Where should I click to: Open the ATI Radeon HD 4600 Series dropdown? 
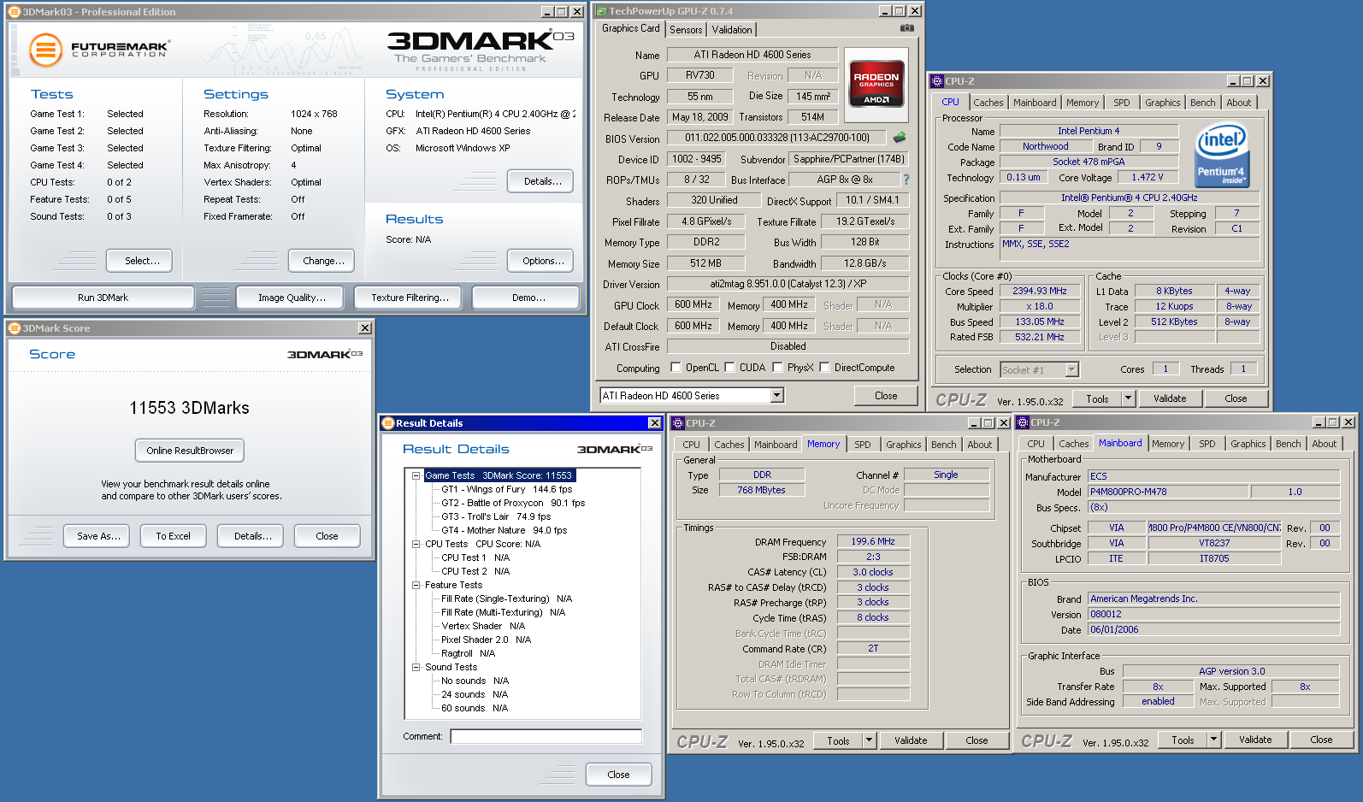(x=776, y=396)
